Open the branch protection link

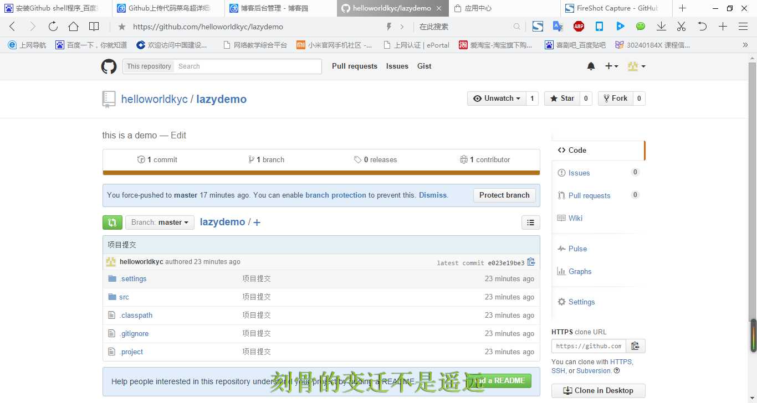336,195
